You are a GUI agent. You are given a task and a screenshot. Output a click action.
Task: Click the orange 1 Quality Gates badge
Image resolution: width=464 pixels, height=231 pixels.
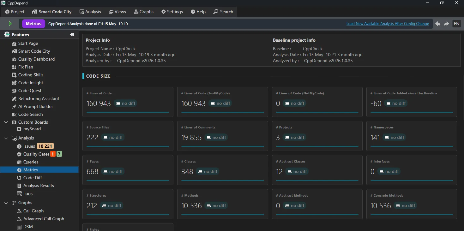(x=53, y=154)
